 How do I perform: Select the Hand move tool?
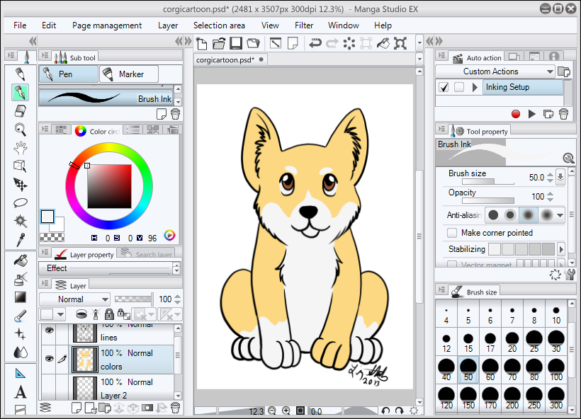click(20, 148)
